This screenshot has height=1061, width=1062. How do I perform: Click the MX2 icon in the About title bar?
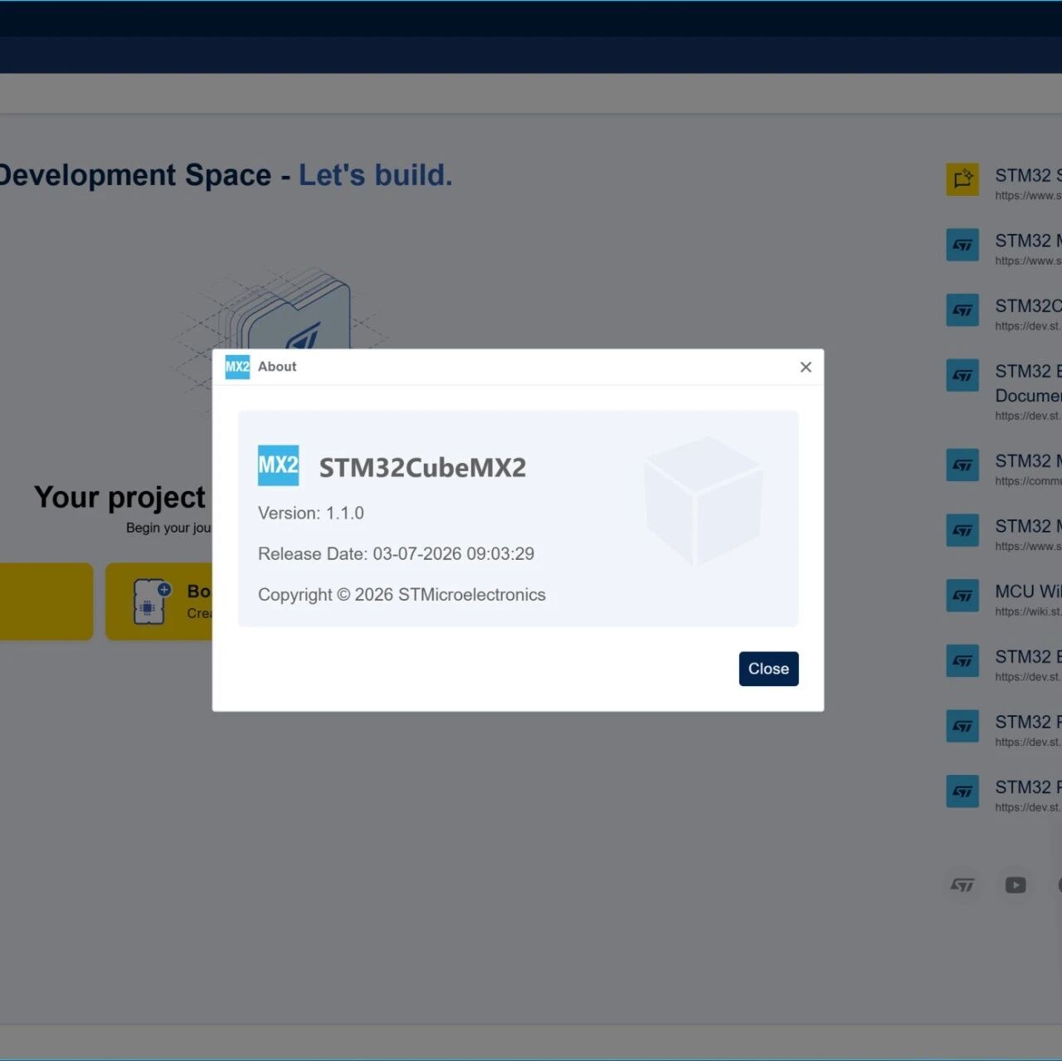(x=237, y=367)
